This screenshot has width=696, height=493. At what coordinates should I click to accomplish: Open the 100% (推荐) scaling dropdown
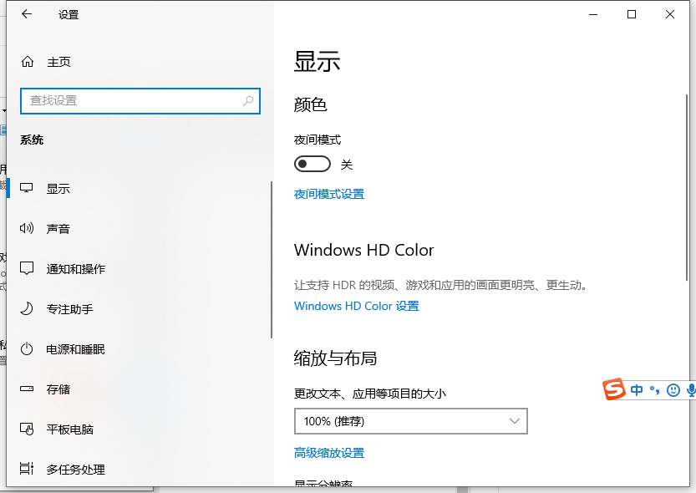(x=410, y=422)
